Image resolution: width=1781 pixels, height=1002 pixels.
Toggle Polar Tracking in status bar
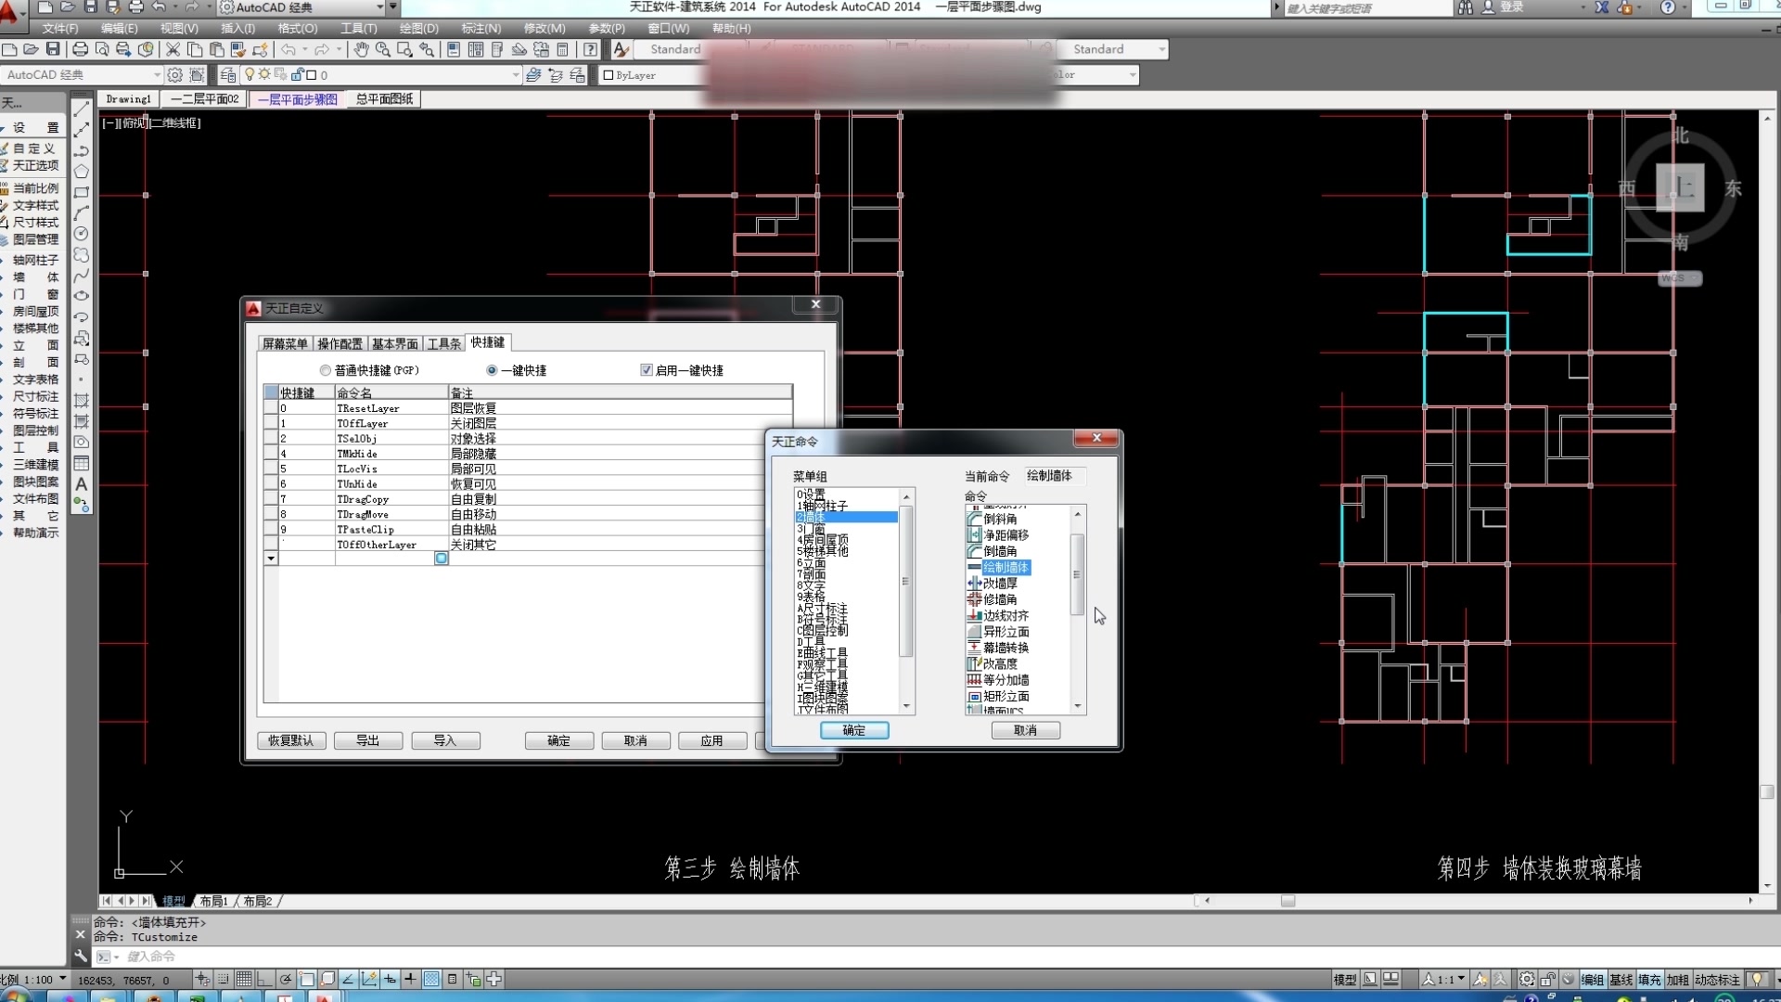coord(286,979)
